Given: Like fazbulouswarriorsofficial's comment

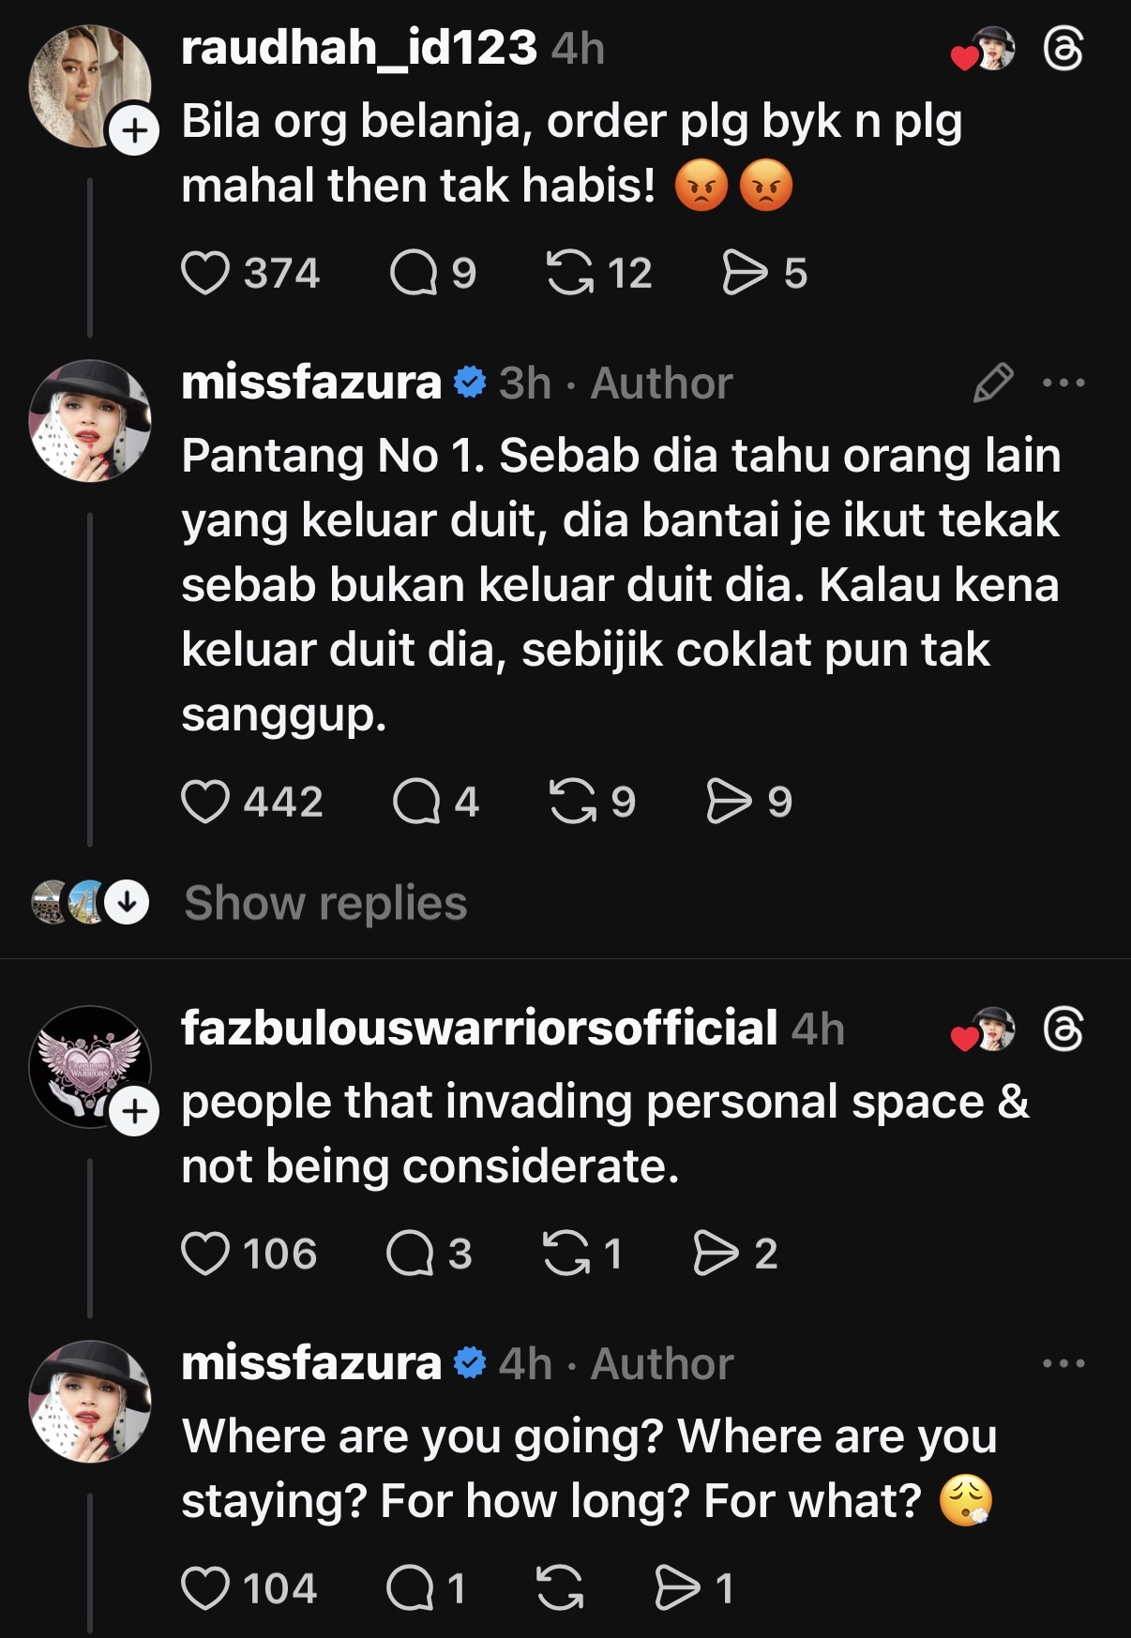Looking at the screenshot, I should (205, 1255).
